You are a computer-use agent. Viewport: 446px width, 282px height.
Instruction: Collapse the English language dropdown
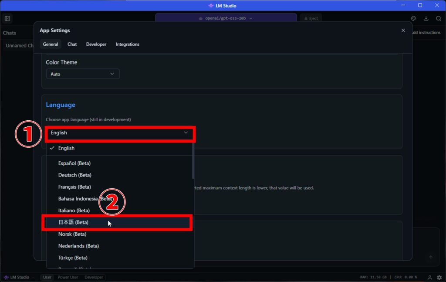point(119,133)
